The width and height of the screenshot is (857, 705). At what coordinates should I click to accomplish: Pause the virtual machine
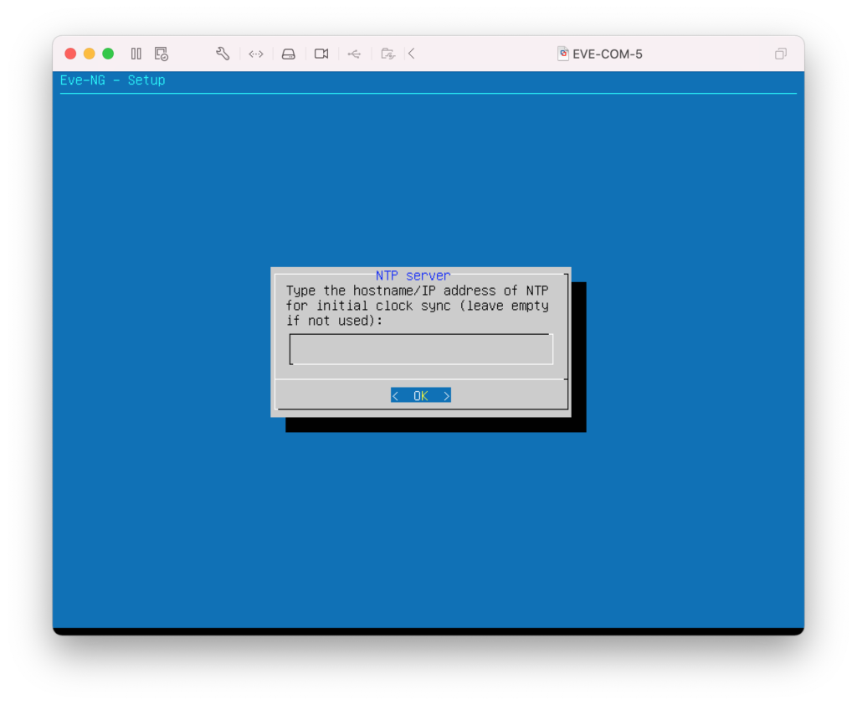136,54
